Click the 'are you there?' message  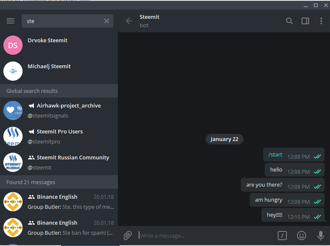coord(283,185)
